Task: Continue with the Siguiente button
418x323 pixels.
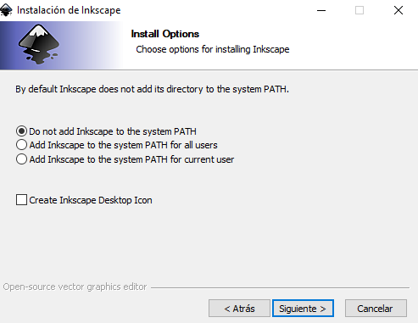Action: point(303,309)
